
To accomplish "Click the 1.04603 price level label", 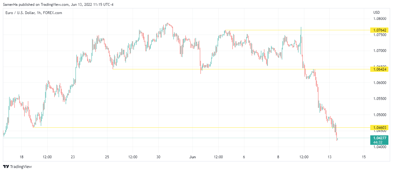I will pos(380,127).
